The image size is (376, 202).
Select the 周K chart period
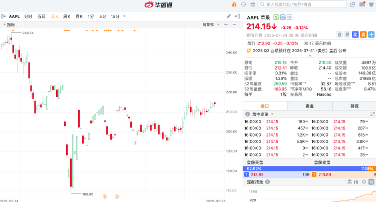coord(67,16)
